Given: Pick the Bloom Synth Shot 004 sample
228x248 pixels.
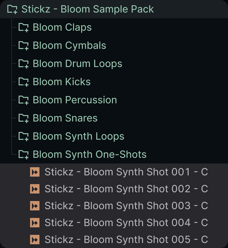Looking at the screenshot, I should (126, 223).
